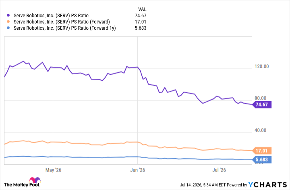
Task: Click the 5.683 value in the legend table
Action: click(x=141, y=28)
